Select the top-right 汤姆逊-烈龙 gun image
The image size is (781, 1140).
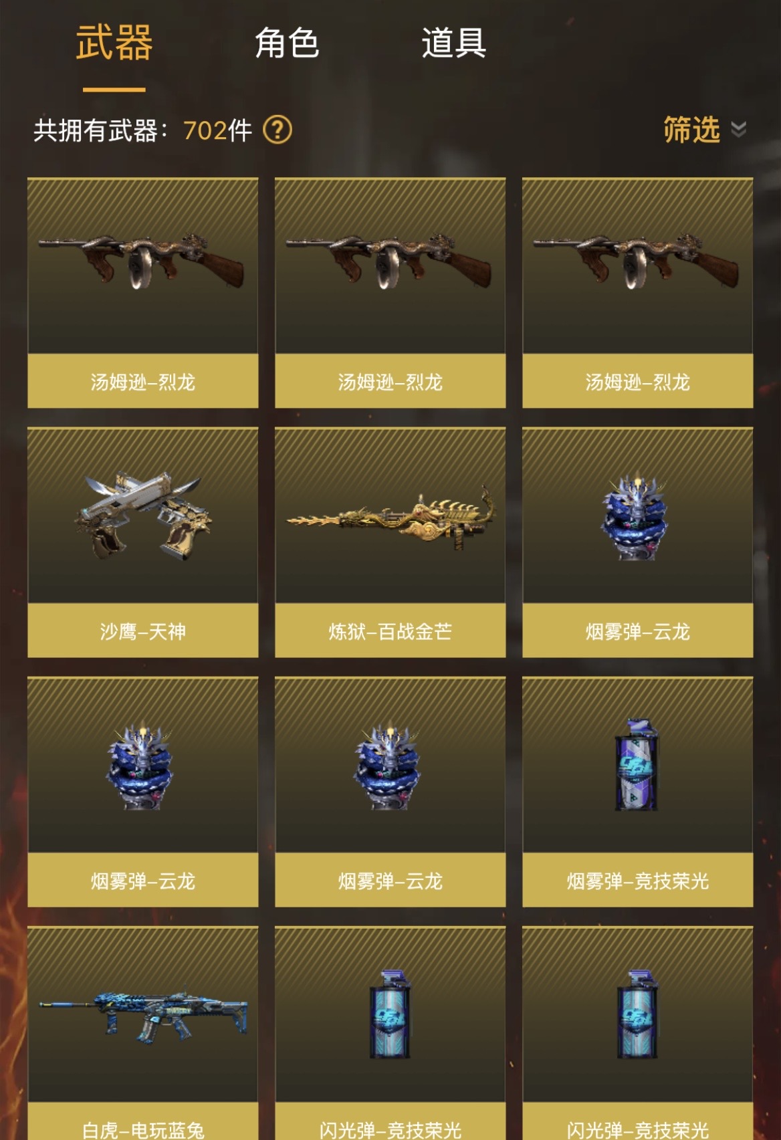coord(637,261)
